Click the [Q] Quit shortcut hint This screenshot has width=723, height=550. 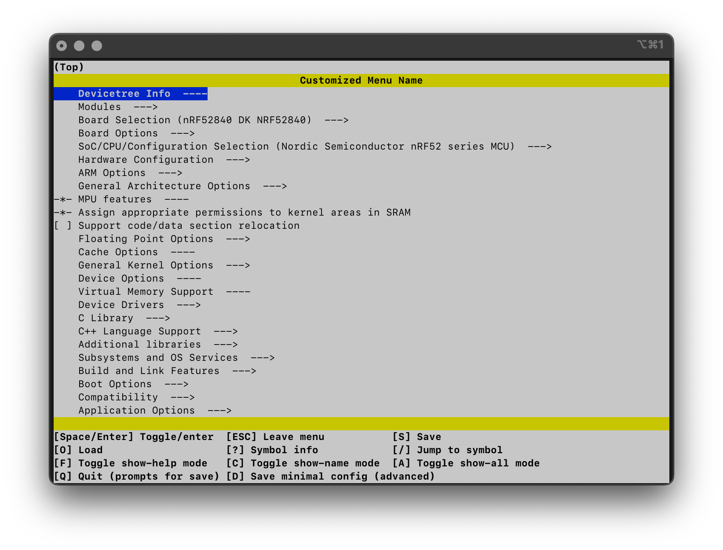(136, 477)
